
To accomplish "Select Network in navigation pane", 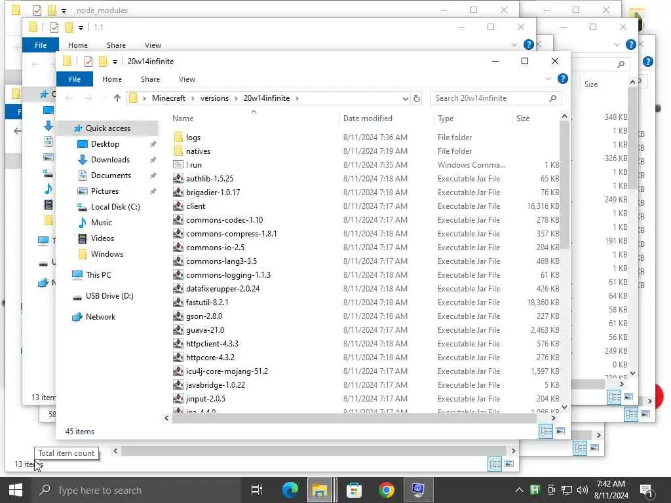I will point(100,316).
